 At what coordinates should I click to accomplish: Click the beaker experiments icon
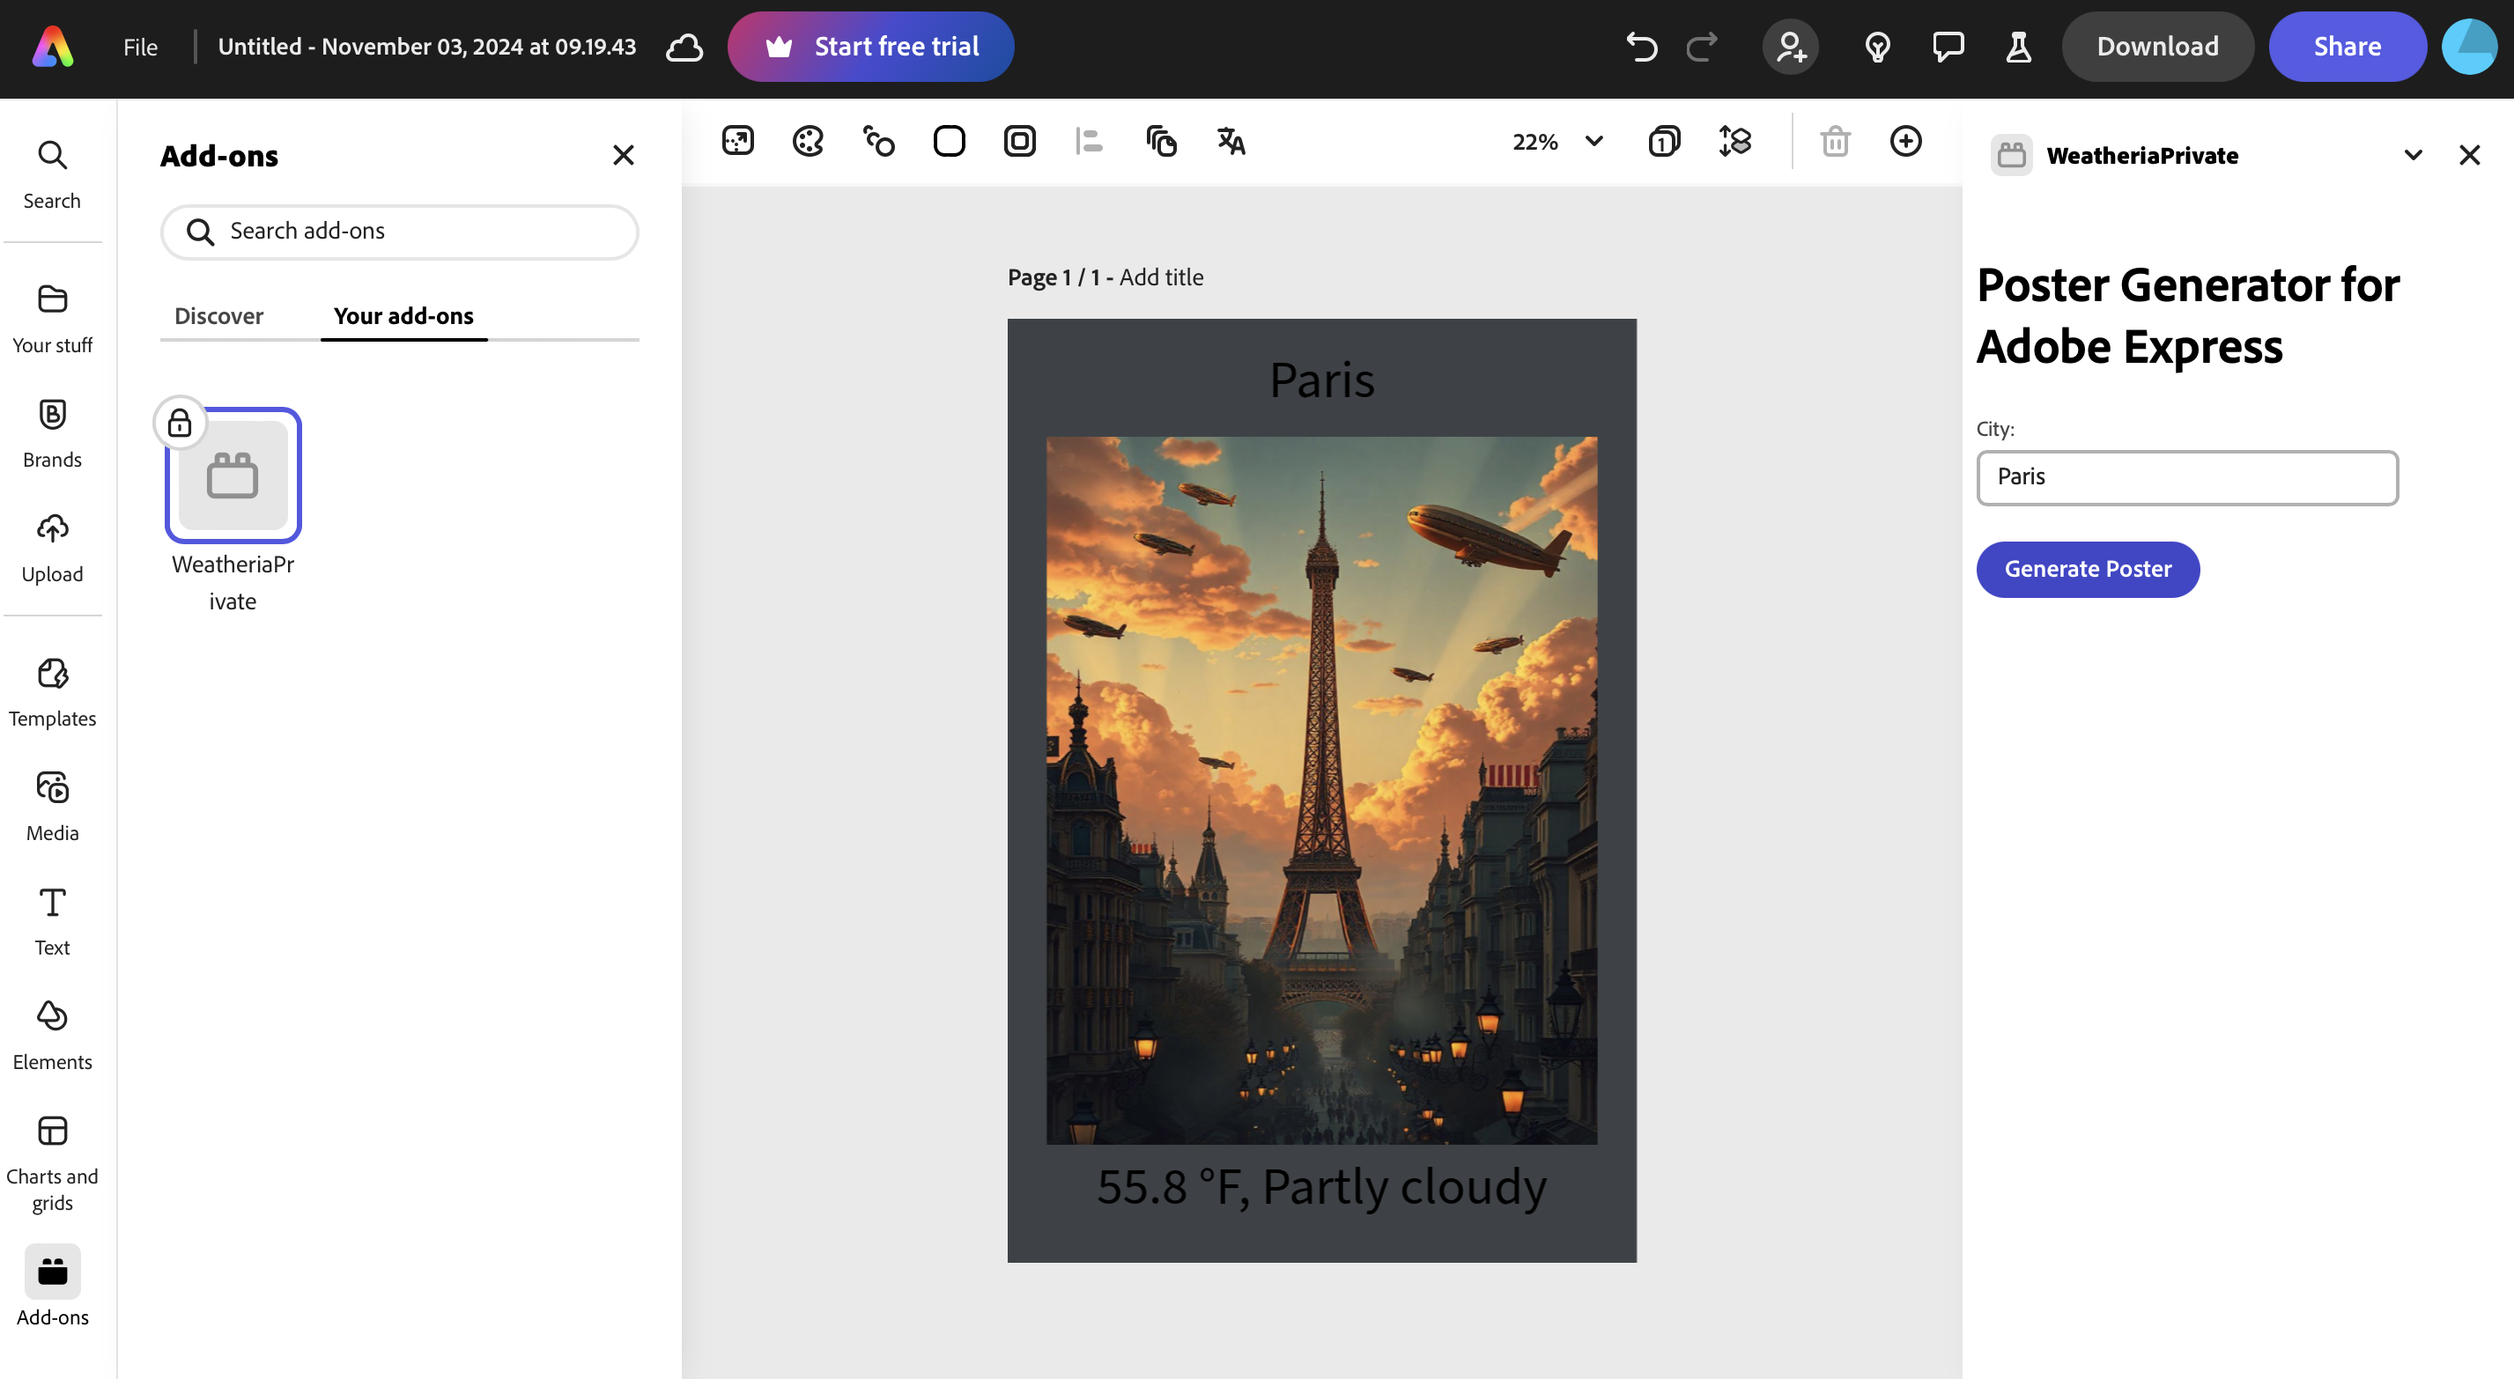2018,47
